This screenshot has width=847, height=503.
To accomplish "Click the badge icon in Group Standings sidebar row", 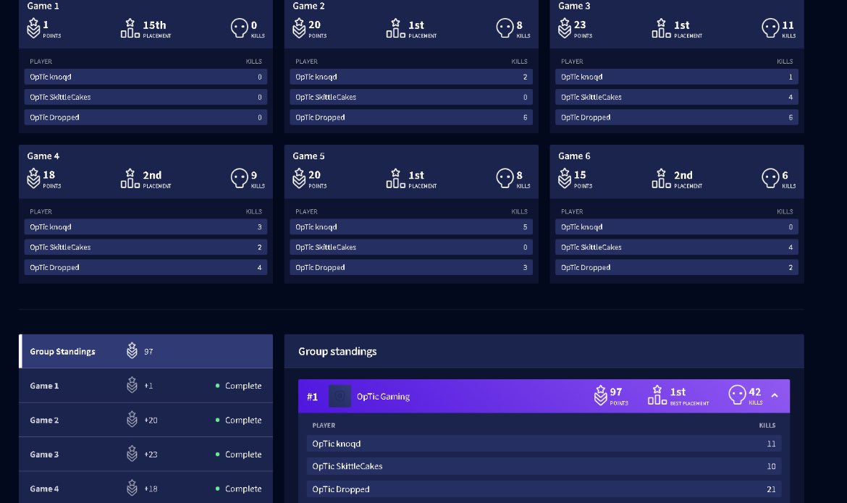I will (132, 350).
